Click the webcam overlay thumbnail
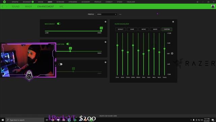 pyautogui.click(x=28, y=60)
